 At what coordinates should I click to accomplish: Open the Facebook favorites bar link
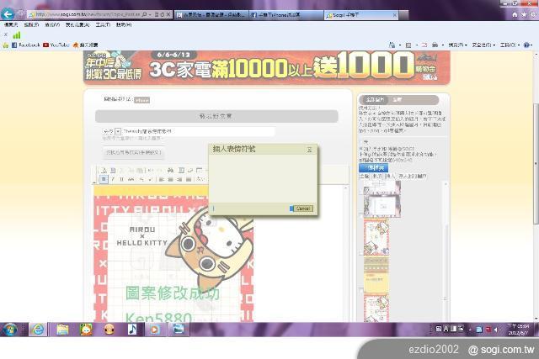click(26, 45)
